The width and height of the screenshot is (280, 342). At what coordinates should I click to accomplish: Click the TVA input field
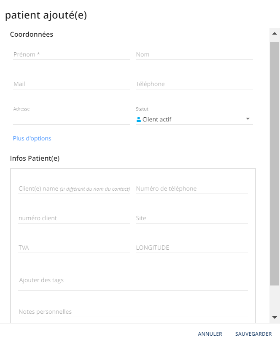[74, 248]
